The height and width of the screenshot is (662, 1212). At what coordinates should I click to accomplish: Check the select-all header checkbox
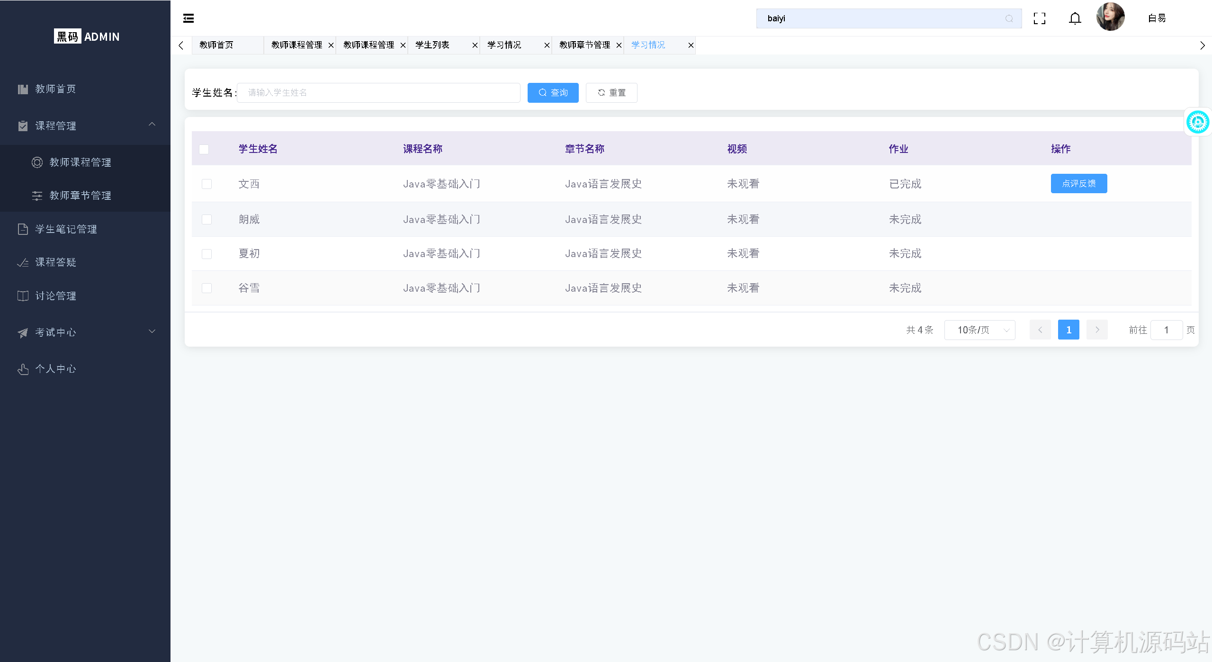click(x=204, y=149)
